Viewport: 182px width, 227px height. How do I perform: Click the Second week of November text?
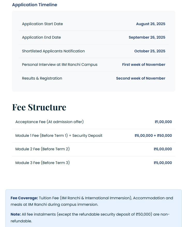141,78
